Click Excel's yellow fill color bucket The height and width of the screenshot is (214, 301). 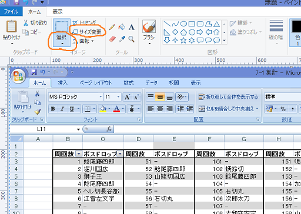click(103, 109)
